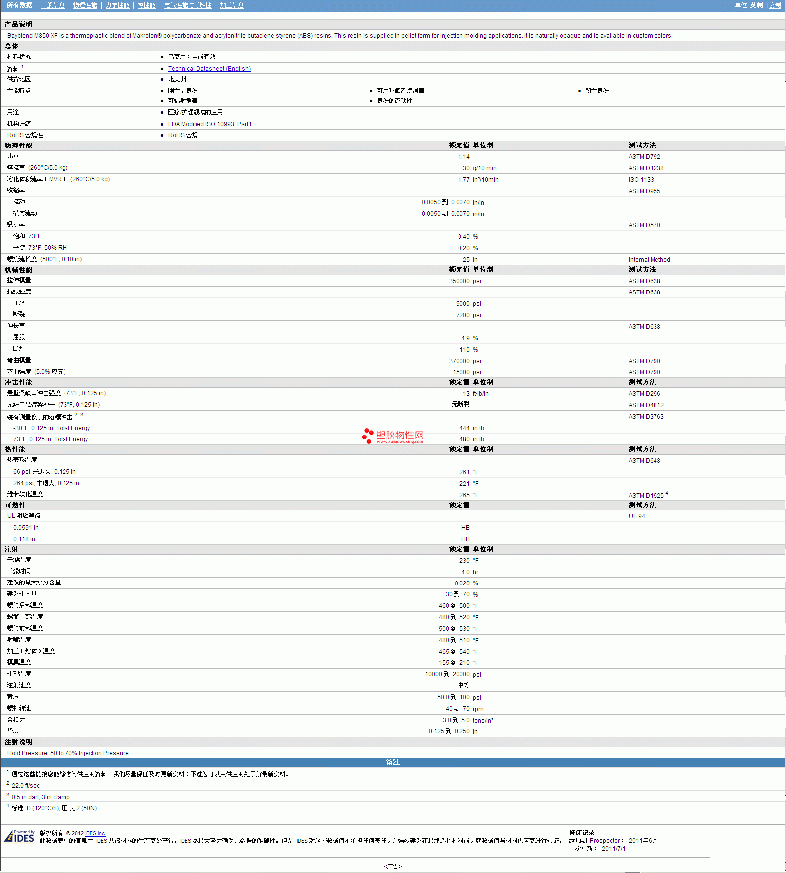Click the 合模力 row label
Viewport: 786px width, 873px height.
click(16, 720)
